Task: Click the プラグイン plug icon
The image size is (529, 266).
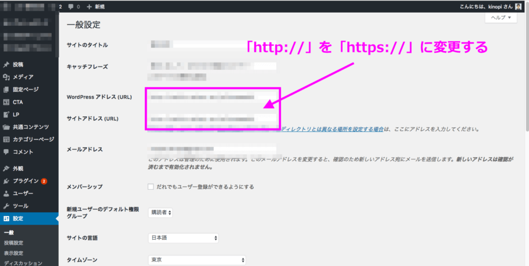Action: point(6,181)
